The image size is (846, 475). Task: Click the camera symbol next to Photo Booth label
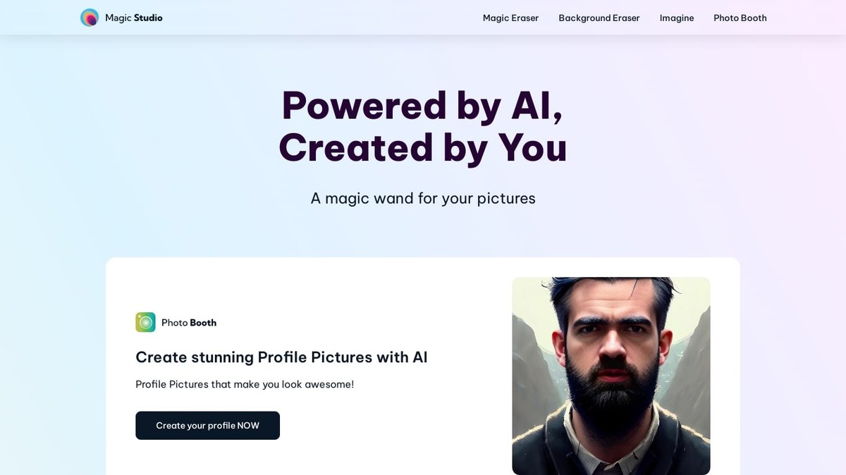145,321
